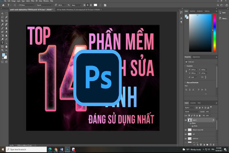
Task: Delete layer using trash icon
Action: coord(214,145)
